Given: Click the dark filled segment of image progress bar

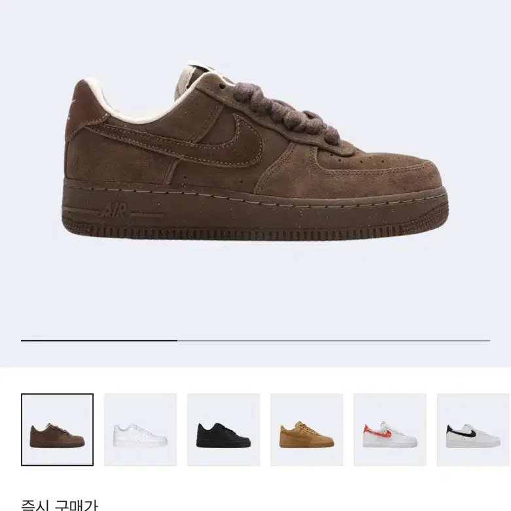Looking at the screenshot, I should click(x=99, y=341).
